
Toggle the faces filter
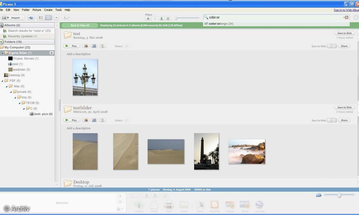pyautogui.click(x=162, y=19)
